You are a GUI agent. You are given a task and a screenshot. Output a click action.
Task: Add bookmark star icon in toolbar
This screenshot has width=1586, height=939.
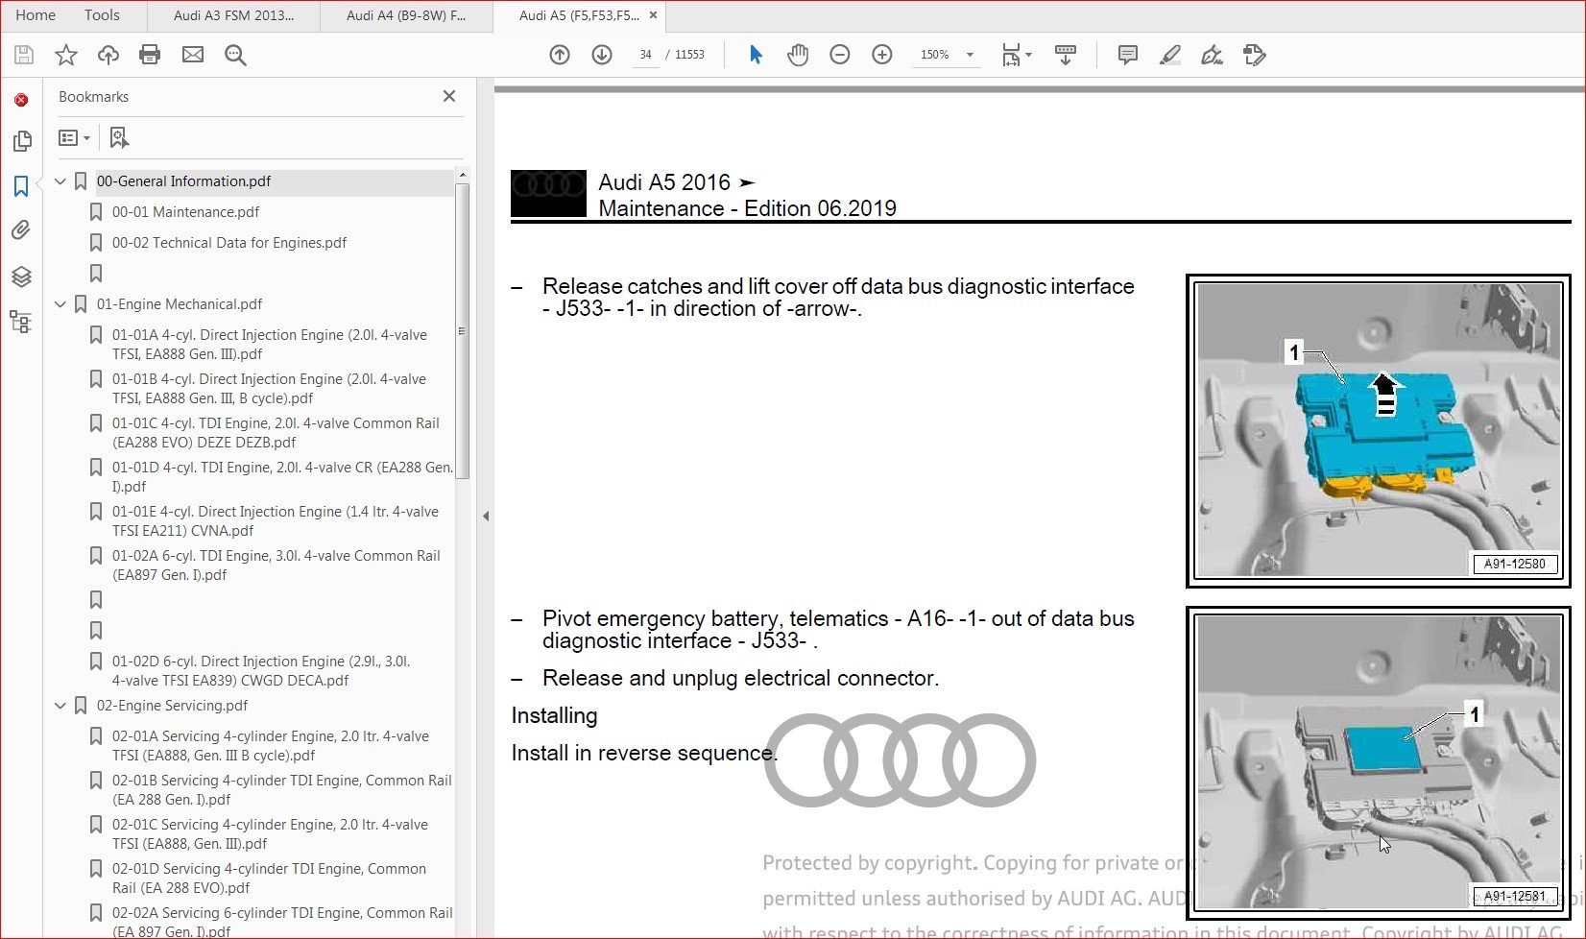click(x=65, y=55)
